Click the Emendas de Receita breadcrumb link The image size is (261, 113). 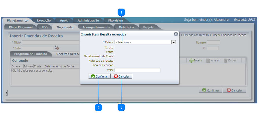tap(196, 35)
